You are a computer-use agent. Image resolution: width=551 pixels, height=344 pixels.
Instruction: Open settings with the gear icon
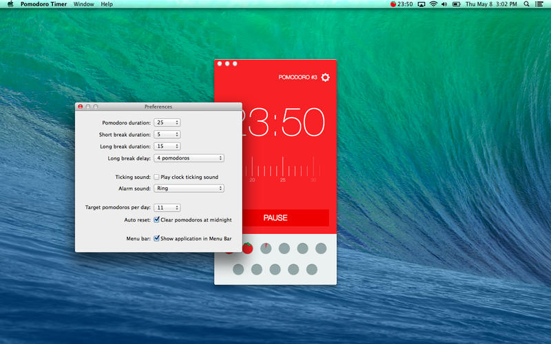[326, 78]
